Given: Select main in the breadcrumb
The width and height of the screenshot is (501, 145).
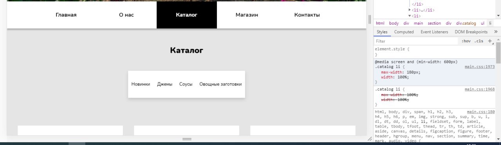Looking at the screenshot, I should [418, 23].
